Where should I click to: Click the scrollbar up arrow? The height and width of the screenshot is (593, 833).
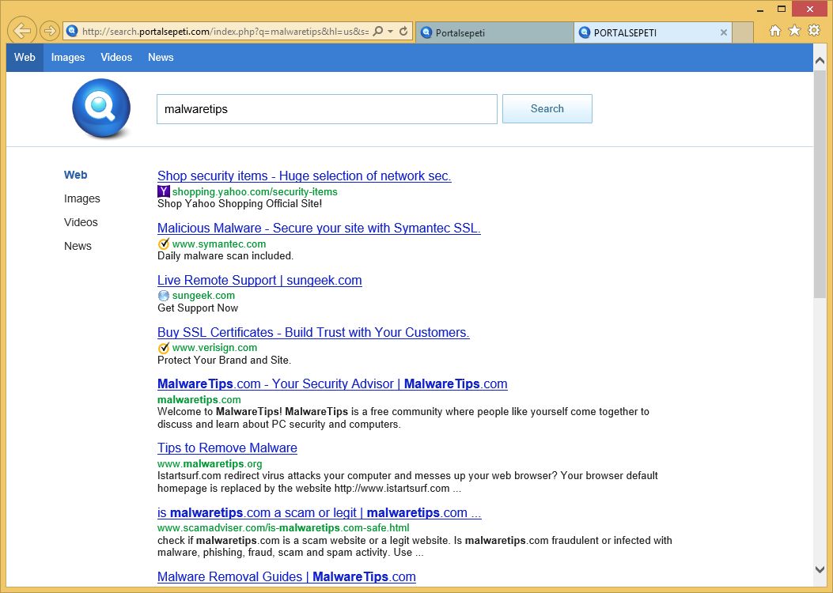(820, 61)
